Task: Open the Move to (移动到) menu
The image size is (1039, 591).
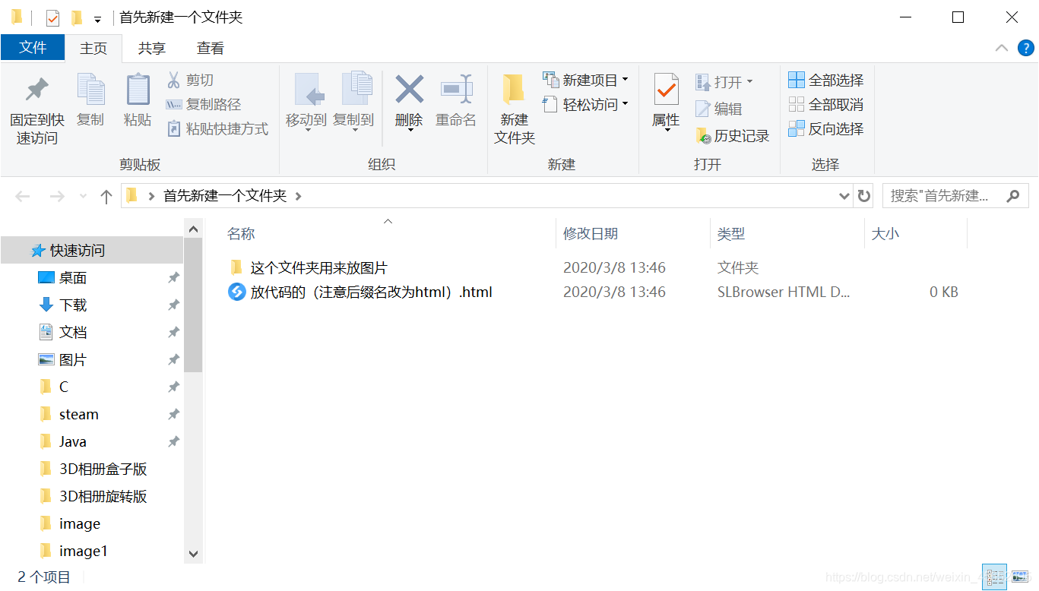Action: [307, 102]
